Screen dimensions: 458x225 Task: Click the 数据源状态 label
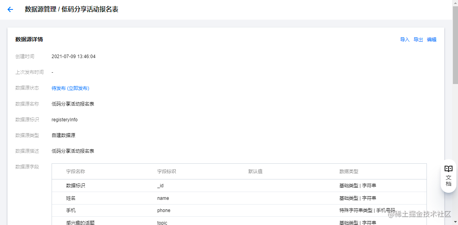27,88
